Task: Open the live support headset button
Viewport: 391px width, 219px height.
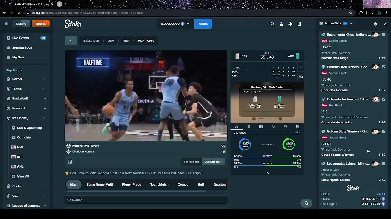Action: [x=306, y=203]
